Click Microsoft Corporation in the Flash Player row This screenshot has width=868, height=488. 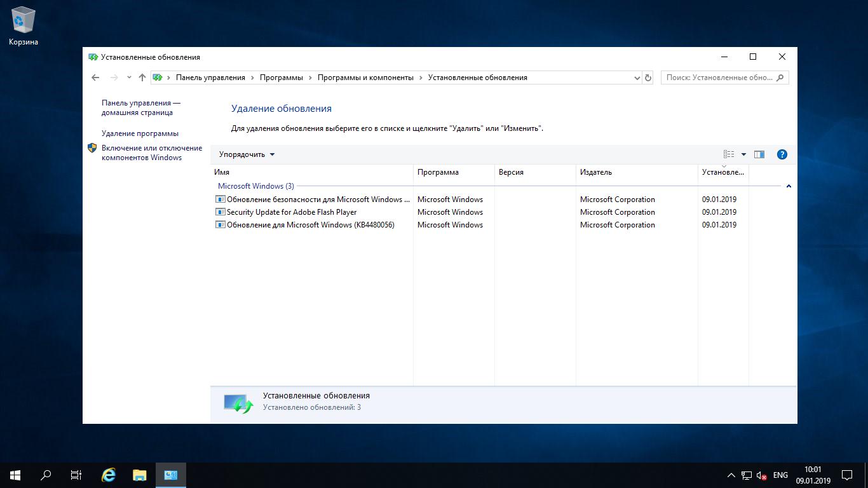pos(618,212)
